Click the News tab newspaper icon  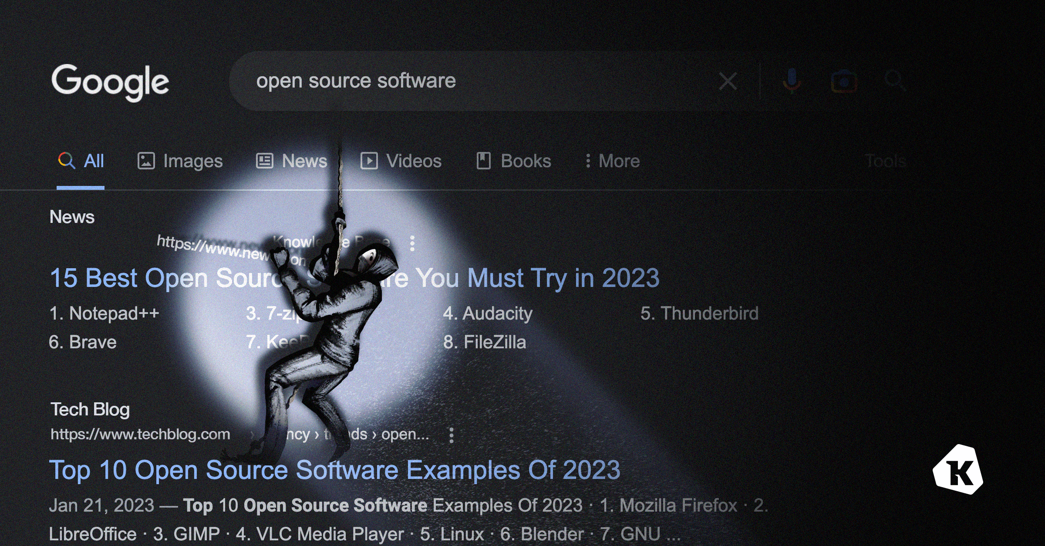pos(264,161)
